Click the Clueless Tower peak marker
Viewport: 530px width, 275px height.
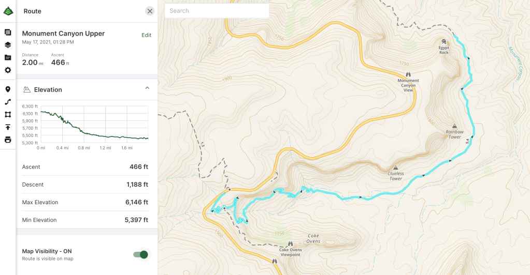[396, 167]
